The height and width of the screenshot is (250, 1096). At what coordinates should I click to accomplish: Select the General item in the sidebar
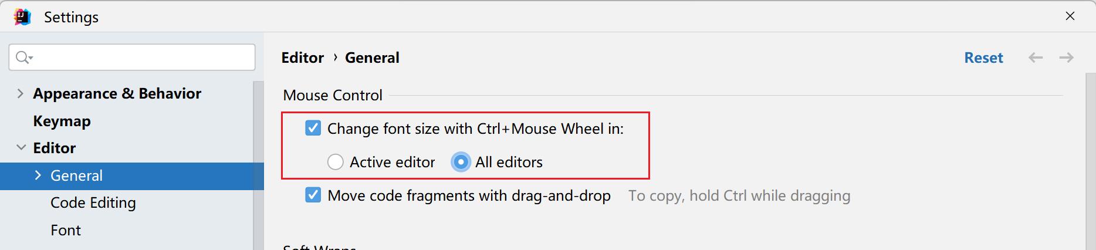pyautogui.click(x=76, y=175)
